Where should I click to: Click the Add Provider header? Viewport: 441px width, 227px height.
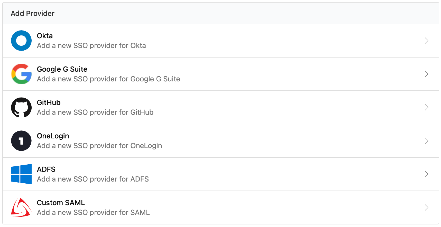(x=32, y=13)
